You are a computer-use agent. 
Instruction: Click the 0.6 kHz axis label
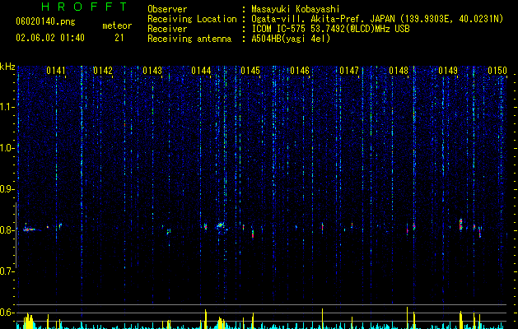point(7,313)
